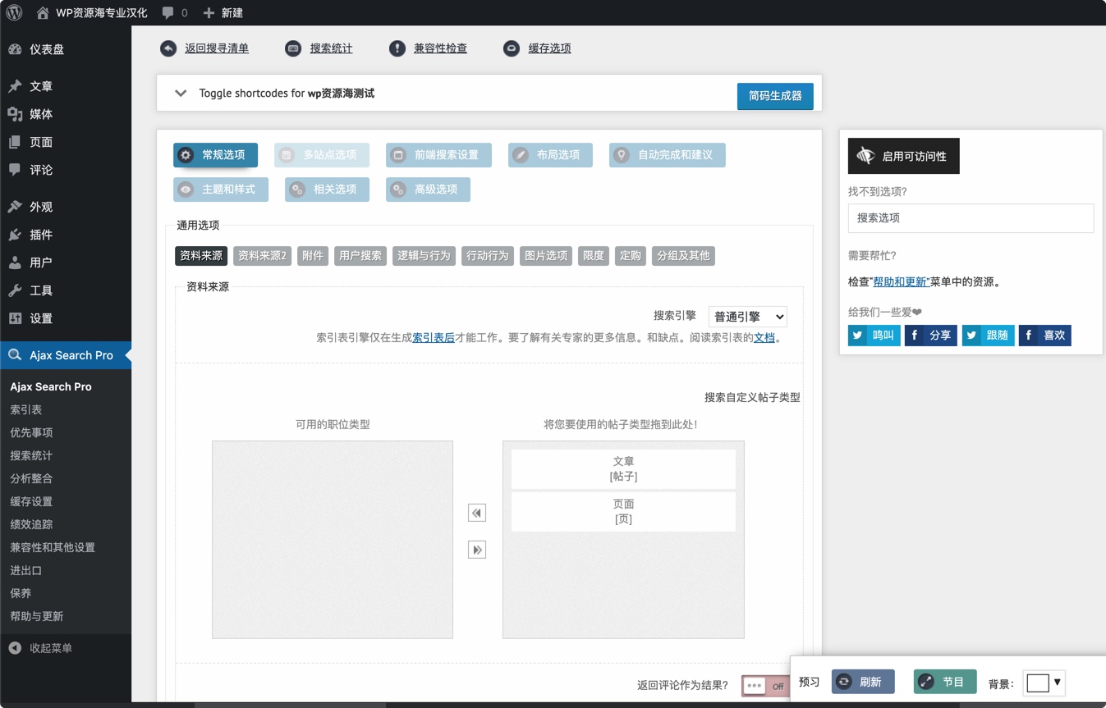This screenshot has height=708, width=1106.
Task: Open the 图片选项 sub-tab
Action: click(x=547, y=256)
